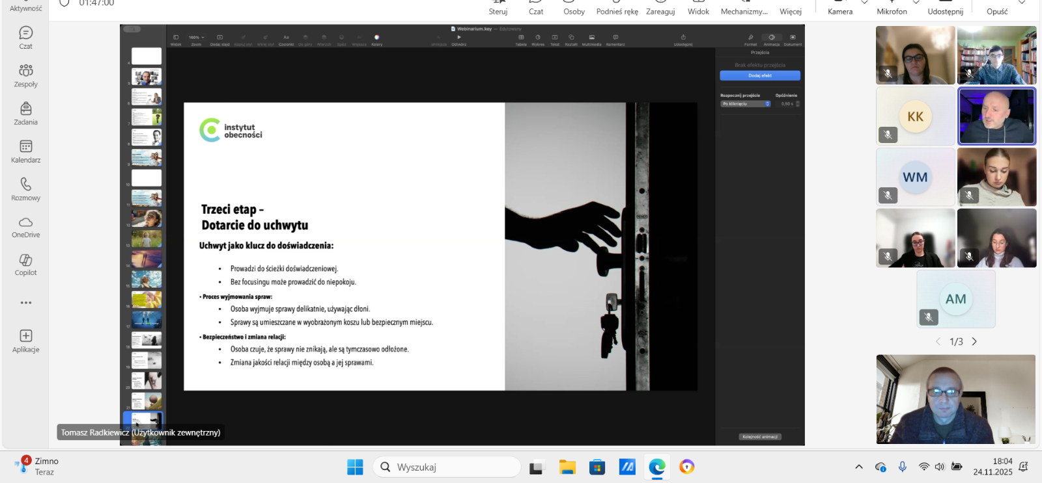Click the Opuść button to leave
The width and height of the screenshot is (1042, 483).
(x=996, y=7)
